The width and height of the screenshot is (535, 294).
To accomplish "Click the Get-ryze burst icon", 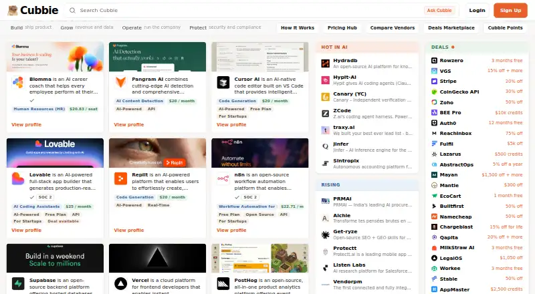I will (x=326, y=235).
